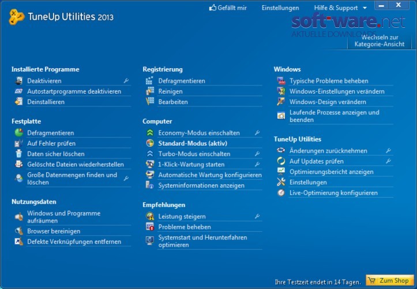Open wrench settings for Leistung steigern
This screenshot has height=289, width=417.
tap(257, 216)
